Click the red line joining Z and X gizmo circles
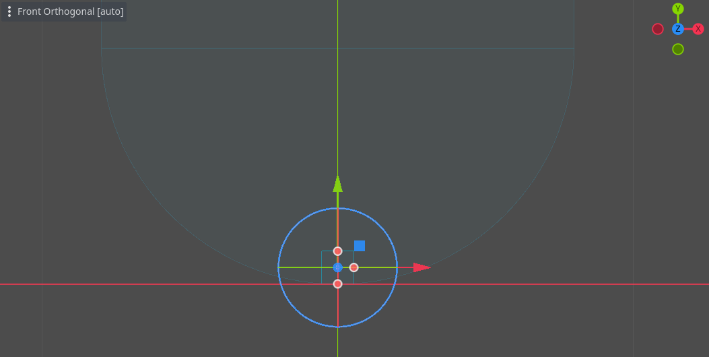This screenshot has width=709, height=357. point(688,29)
